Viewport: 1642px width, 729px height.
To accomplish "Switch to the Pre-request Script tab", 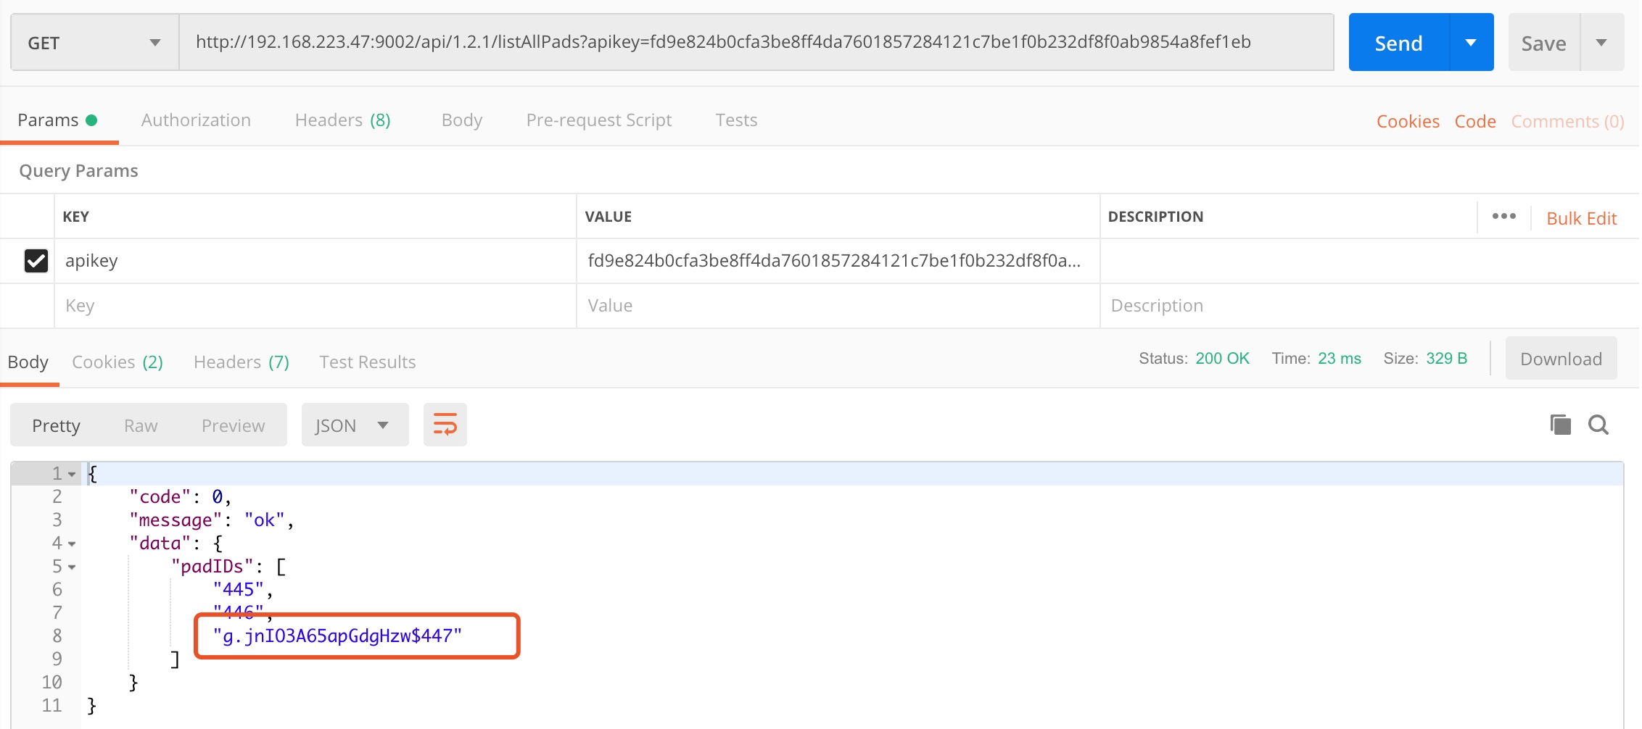I will [598, 120].
